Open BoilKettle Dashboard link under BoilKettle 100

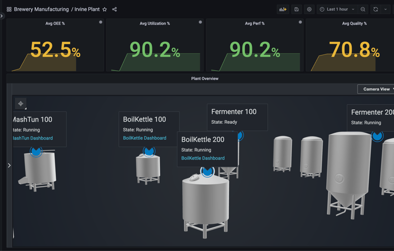[x=145, y=138]
